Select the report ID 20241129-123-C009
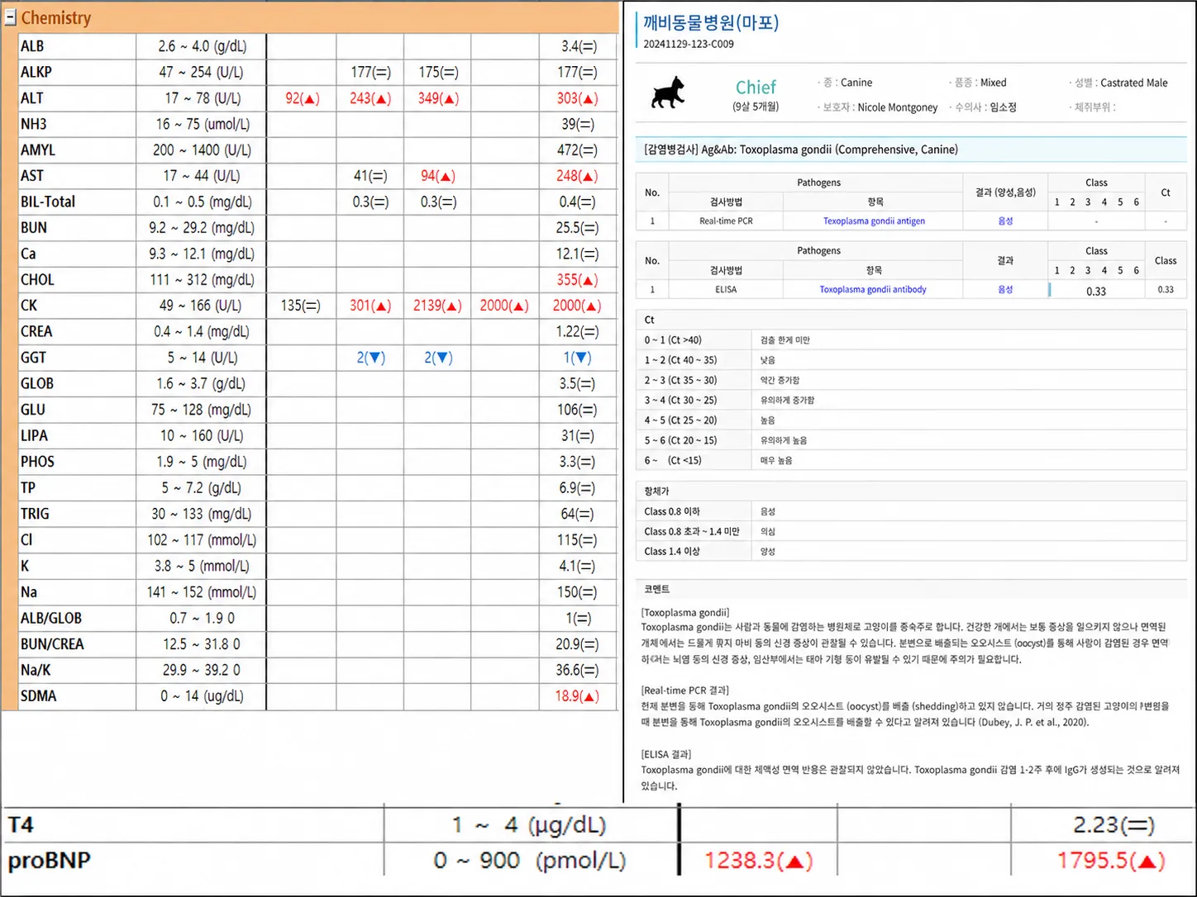Screen dimensions: 1197x897 click(689, 44)
